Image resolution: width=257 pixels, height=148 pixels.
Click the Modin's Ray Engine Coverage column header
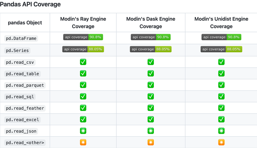tap(83, 22)
